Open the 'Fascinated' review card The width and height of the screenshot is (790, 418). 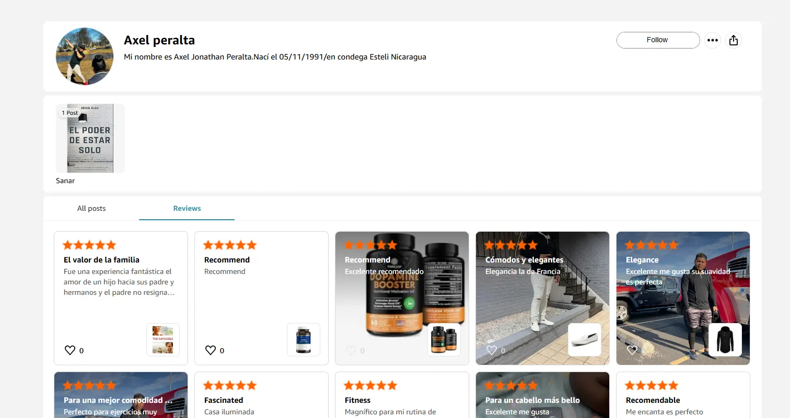pos(261,395)
